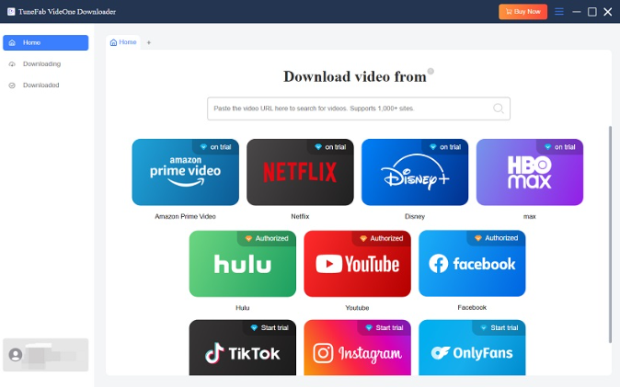Click the Disney caption text
Screen dimensions: 620x388
pyautogui.click(x=415, y=216)
